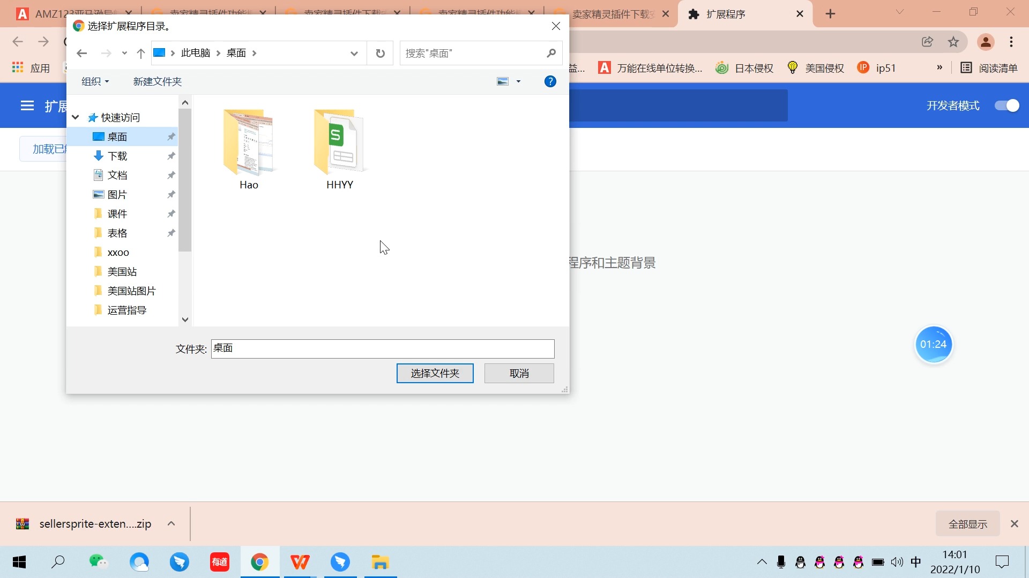
Task: Switch to the 扩展程序 tab
Action: click(745, 14)
